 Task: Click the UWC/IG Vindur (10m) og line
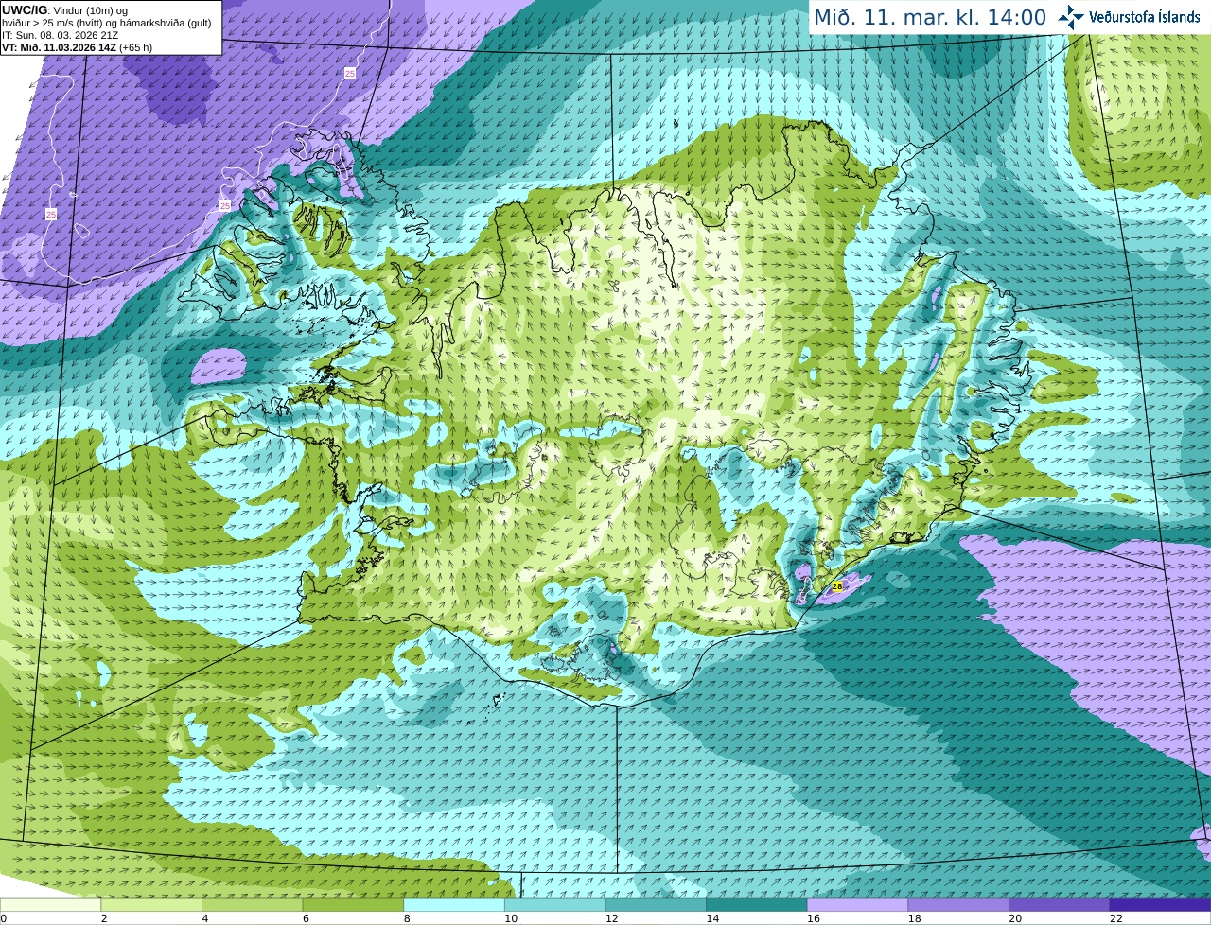tap(64, 10)
